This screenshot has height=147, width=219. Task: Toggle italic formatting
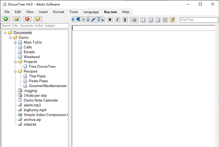click(117, 20)
